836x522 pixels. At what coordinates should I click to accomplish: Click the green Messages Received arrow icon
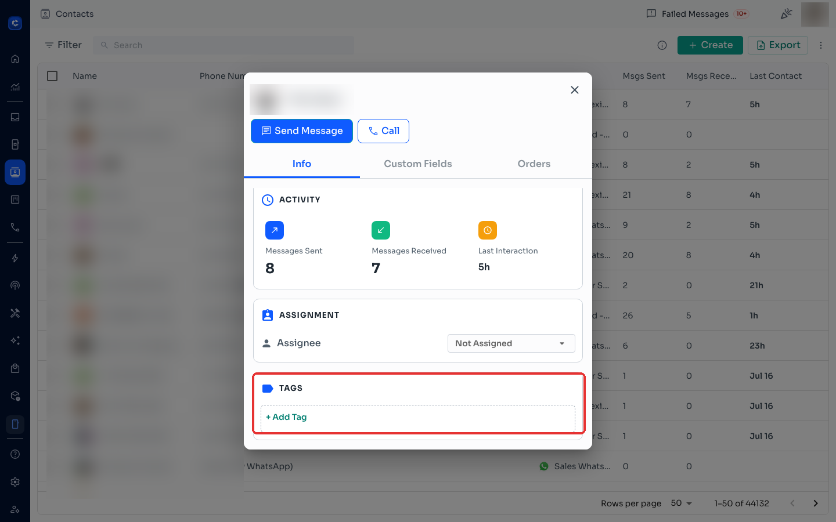(381, 230)
